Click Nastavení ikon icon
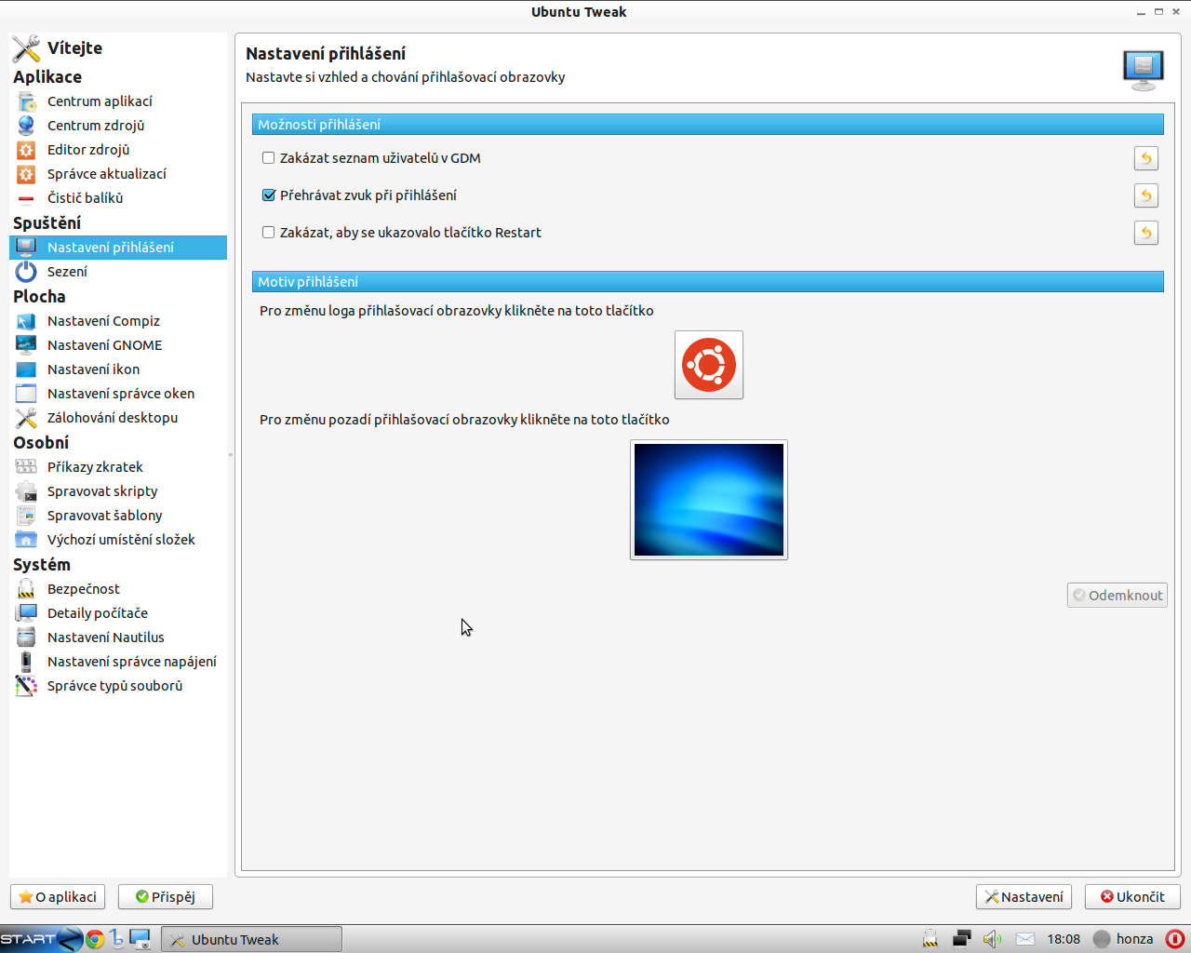The height and width of the screenshot is (953, 1191). click(26, 369)
